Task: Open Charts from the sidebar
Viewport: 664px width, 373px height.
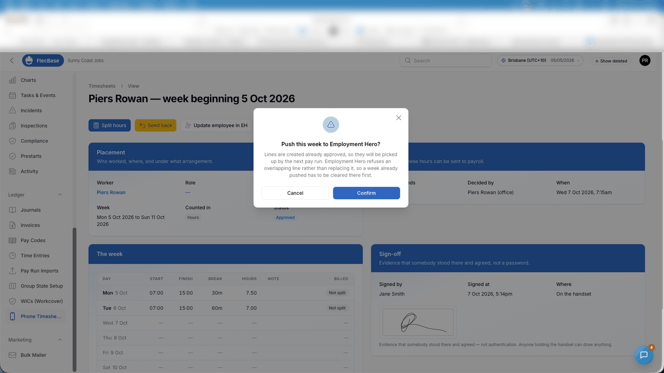Action: click(x=28, y=80)
